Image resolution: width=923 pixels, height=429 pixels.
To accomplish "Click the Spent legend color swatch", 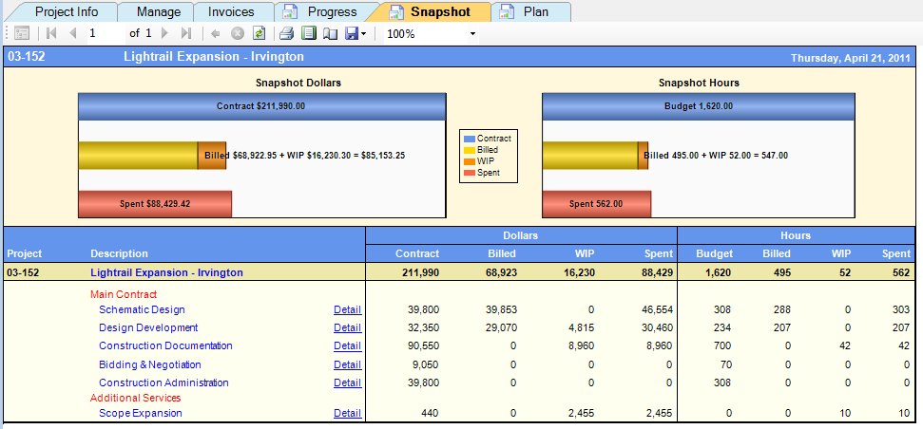I will [469, 173].
